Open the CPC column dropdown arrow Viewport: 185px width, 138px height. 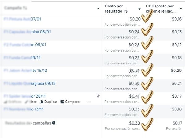[181, 8]
